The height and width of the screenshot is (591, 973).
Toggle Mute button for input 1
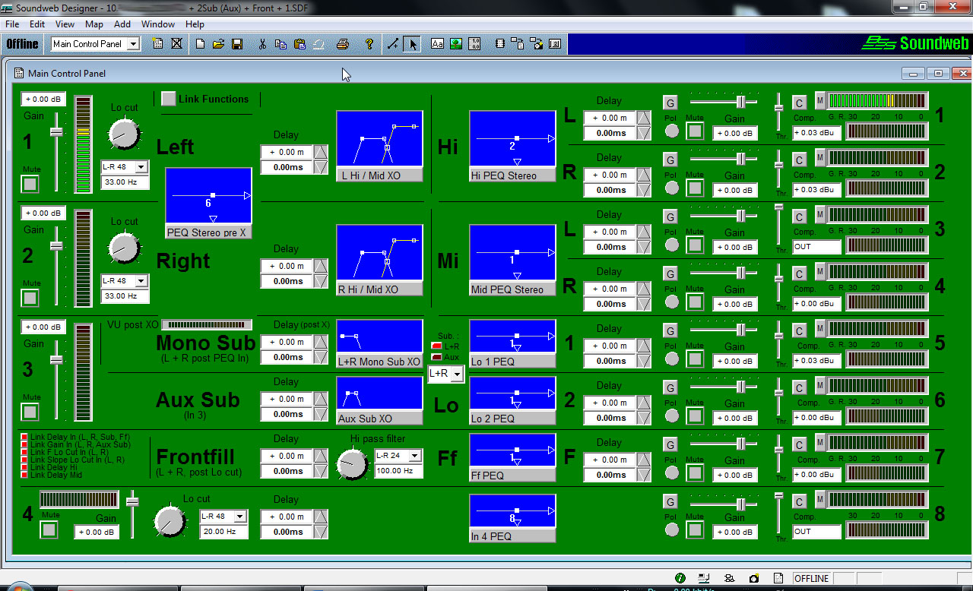30,184
